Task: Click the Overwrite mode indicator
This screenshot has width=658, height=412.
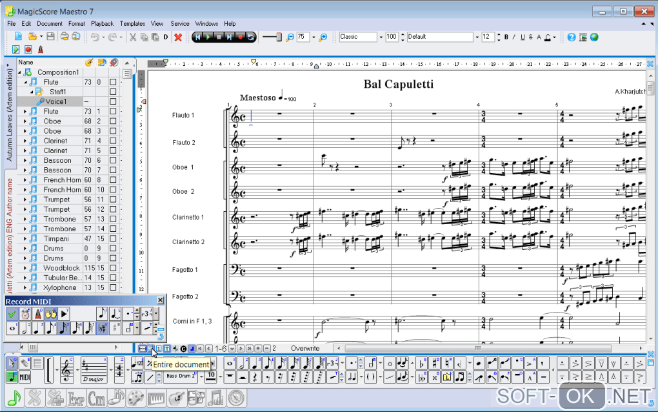Action: pos(305,348)
